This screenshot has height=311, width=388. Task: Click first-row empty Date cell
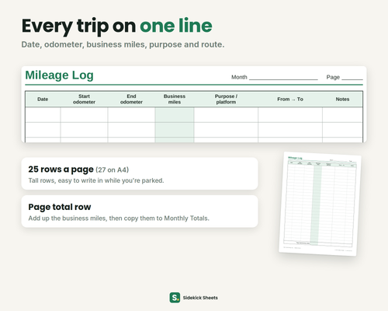43,115
